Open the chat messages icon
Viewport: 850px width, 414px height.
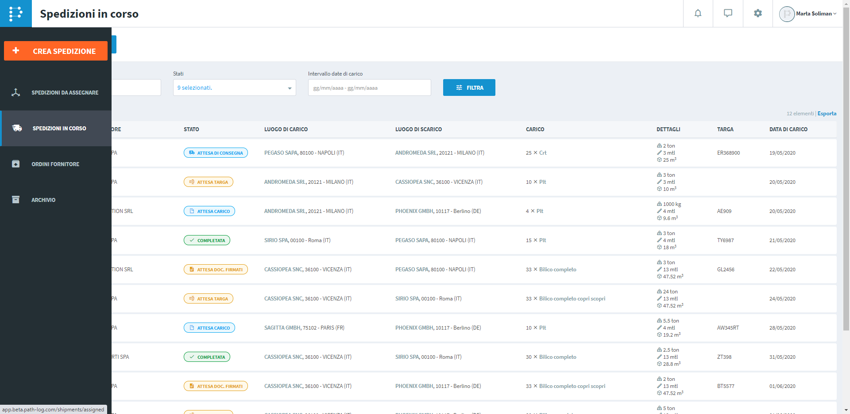pyautogui.click(x=728, y=13)
